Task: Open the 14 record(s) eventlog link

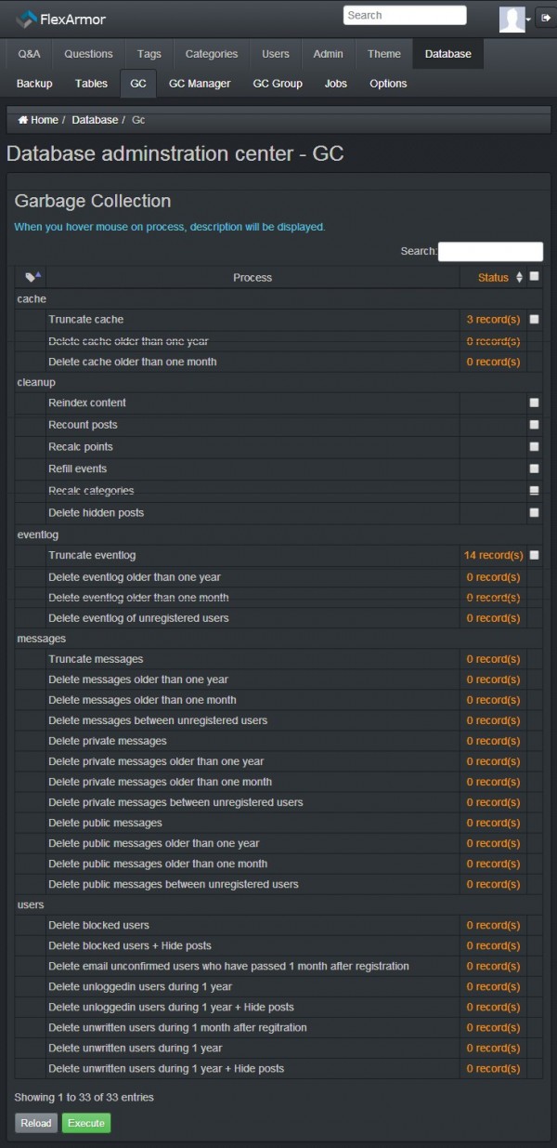Action: [x=493, y=555]
